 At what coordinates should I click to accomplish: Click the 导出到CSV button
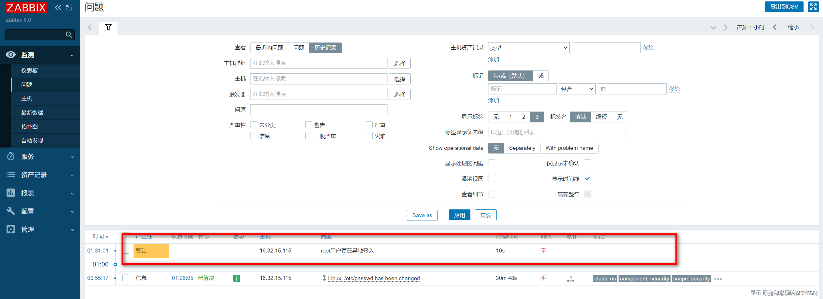(784, 6)
